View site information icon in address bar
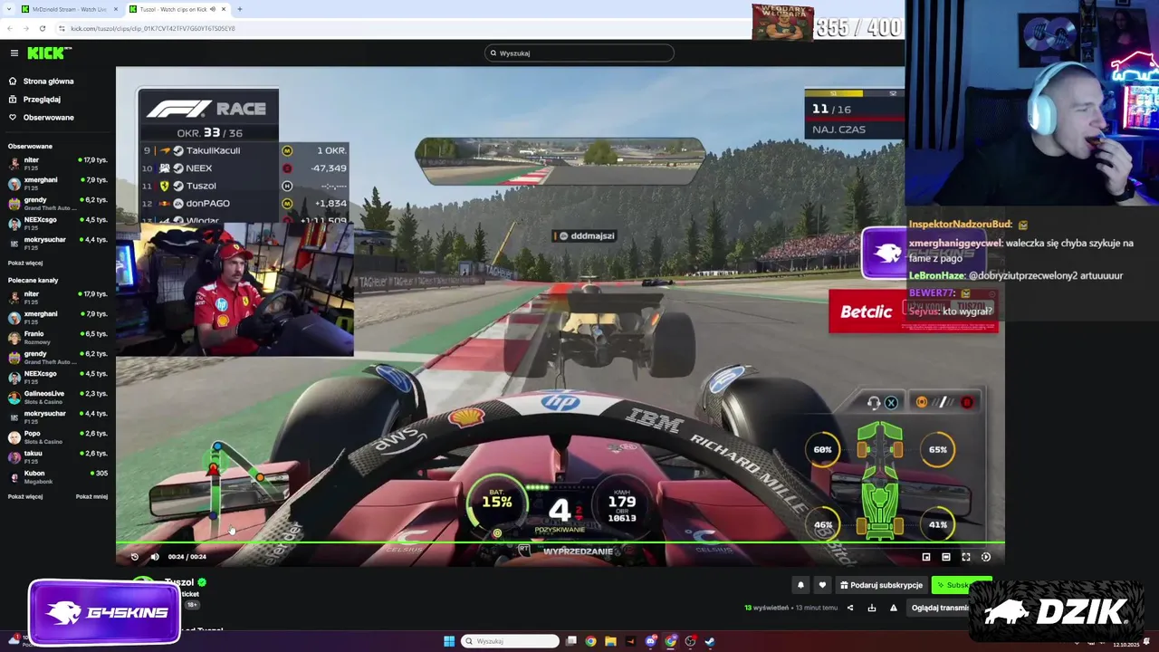This screenshot has width=1159, height=652. (62, 28)
